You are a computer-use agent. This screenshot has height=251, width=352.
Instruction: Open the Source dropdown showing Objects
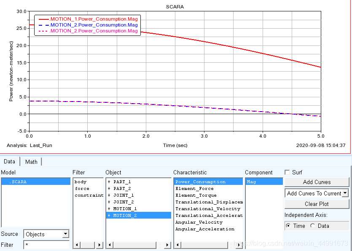pyautogui.click(x=65, y=234)
